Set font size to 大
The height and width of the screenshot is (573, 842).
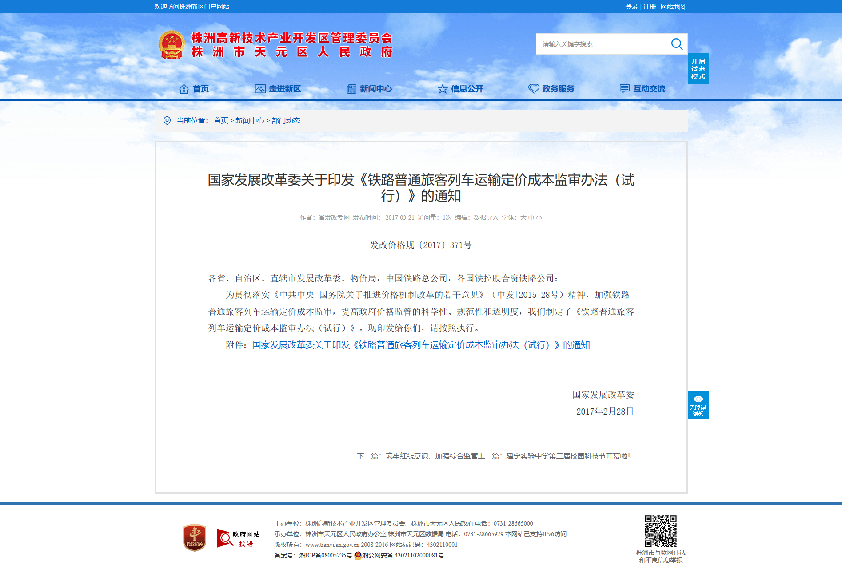click(x=523, y=217)
